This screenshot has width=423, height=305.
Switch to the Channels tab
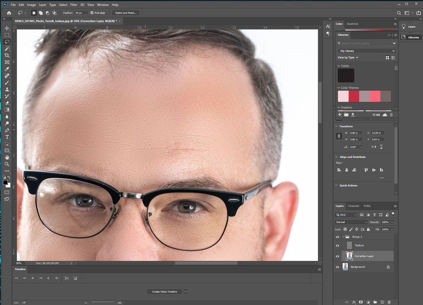pos(353,206)
